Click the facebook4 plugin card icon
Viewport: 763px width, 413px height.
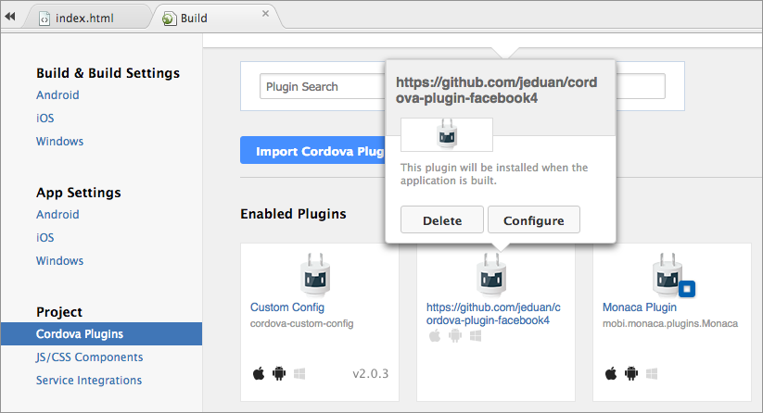[490, 275]
